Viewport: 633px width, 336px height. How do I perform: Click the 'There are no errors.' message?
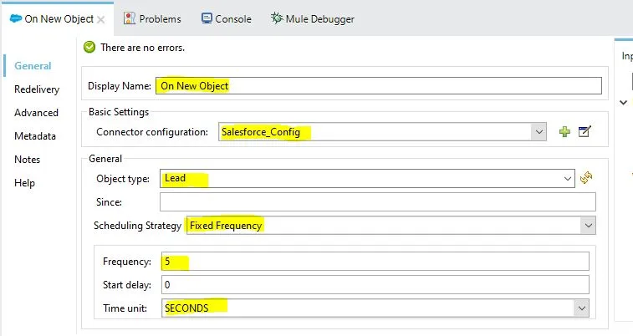point(142,48)
